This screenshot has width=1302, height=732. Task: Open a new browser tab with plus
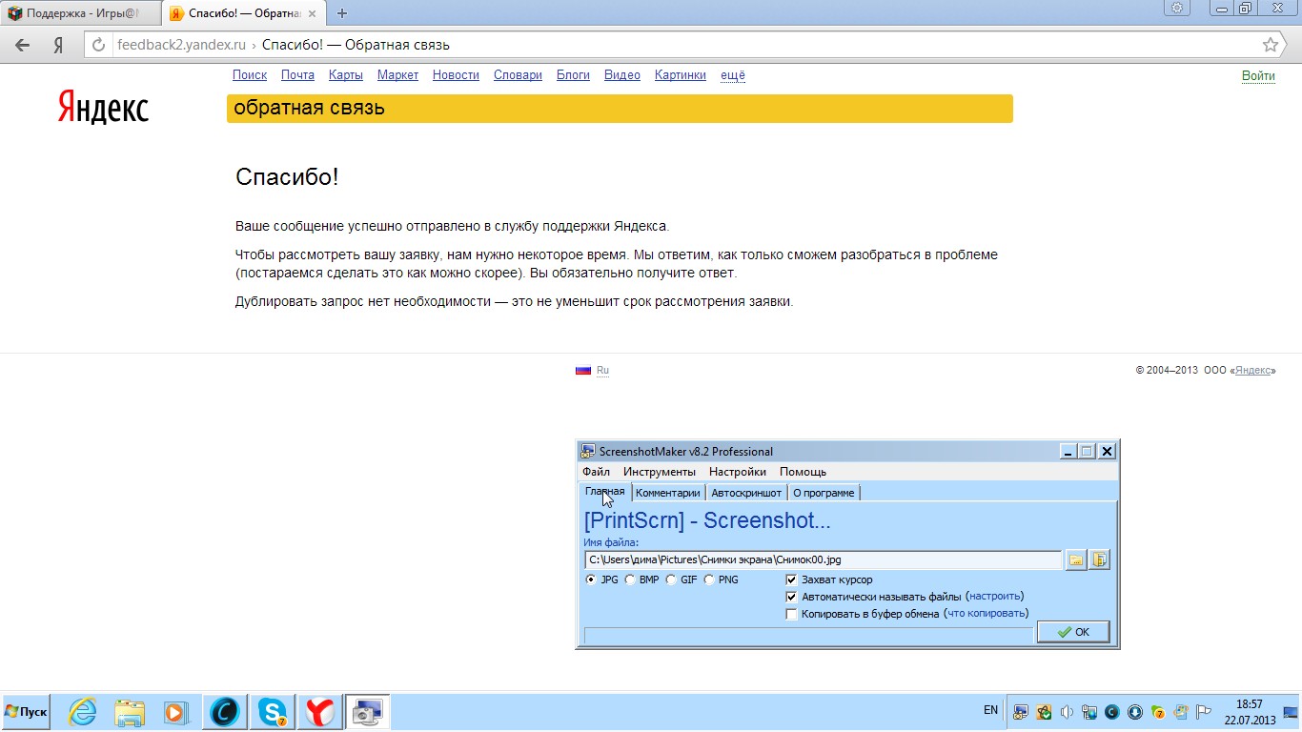(x=342, y=13)
